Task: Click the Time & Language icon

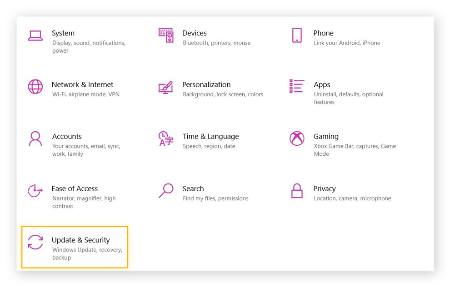Action: (x=166, y=139)
